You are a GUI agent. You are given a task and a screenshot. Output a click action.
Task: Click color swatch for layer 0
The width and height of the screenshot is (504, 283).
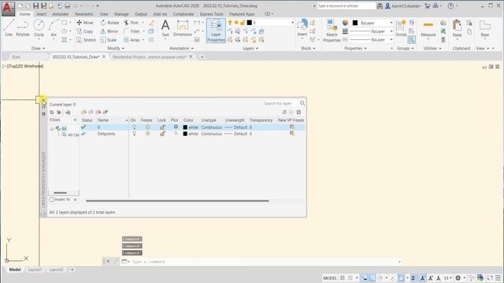(x=185, y=127)
